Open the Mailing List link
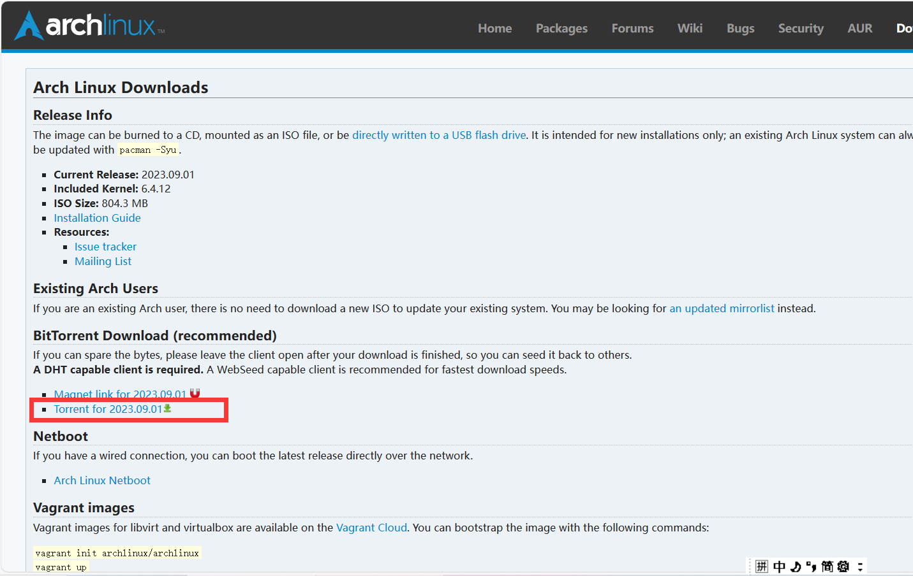 (103, 261)
